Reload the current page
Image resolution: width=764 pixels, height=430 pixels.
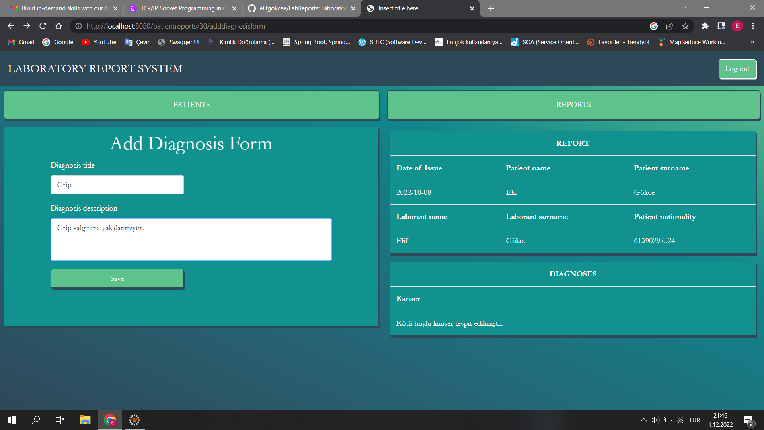(x=43, y=26)
